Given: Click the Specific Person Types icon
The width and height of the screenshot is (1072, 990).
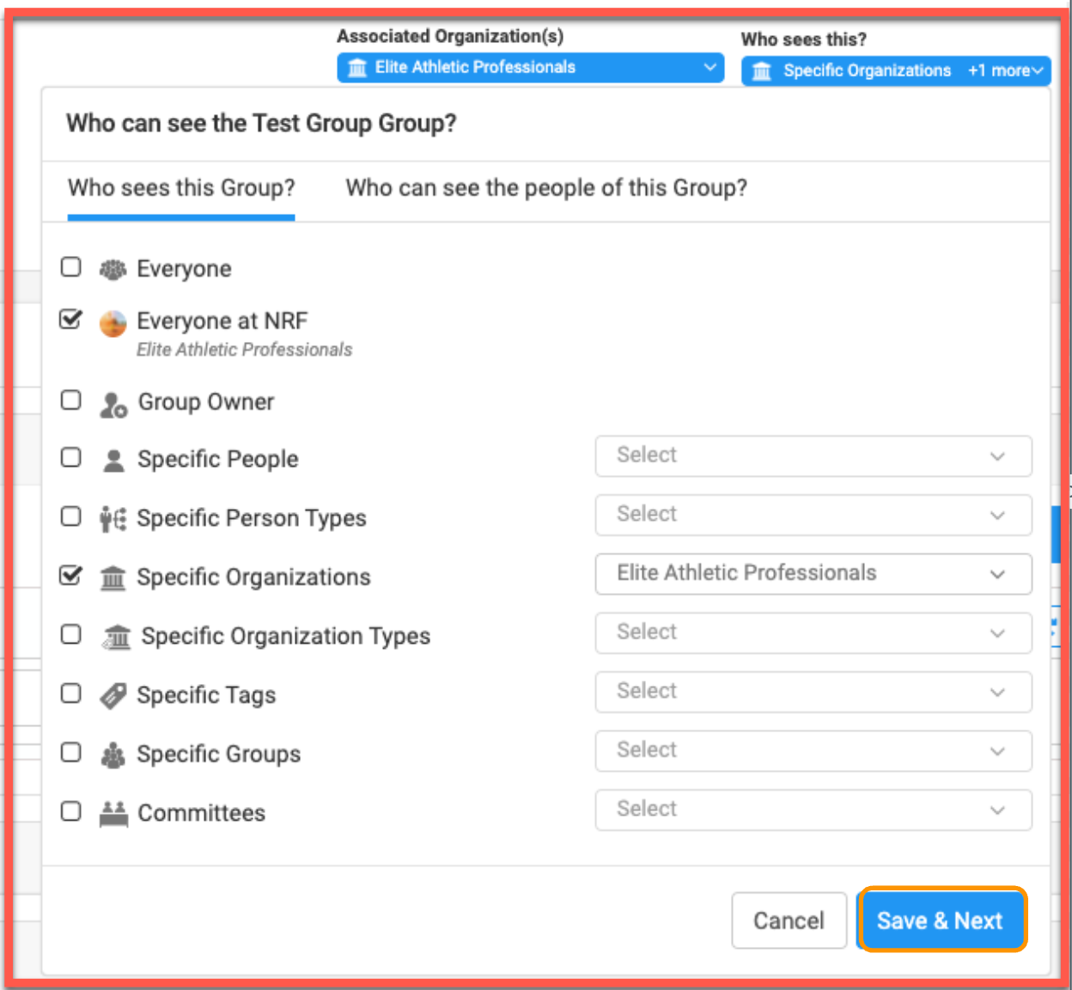Looking at the screenshot, I should point(113,519).
